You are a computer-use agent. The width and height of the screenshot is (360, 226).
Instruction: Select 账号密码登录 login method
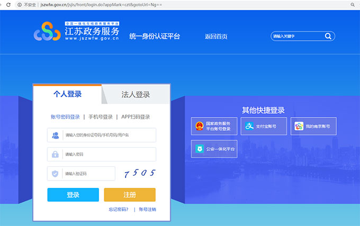click(65, 117)
